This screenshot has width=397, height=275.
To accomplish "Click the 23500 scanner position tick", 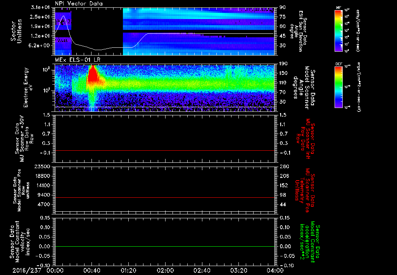I will point(42,166).
